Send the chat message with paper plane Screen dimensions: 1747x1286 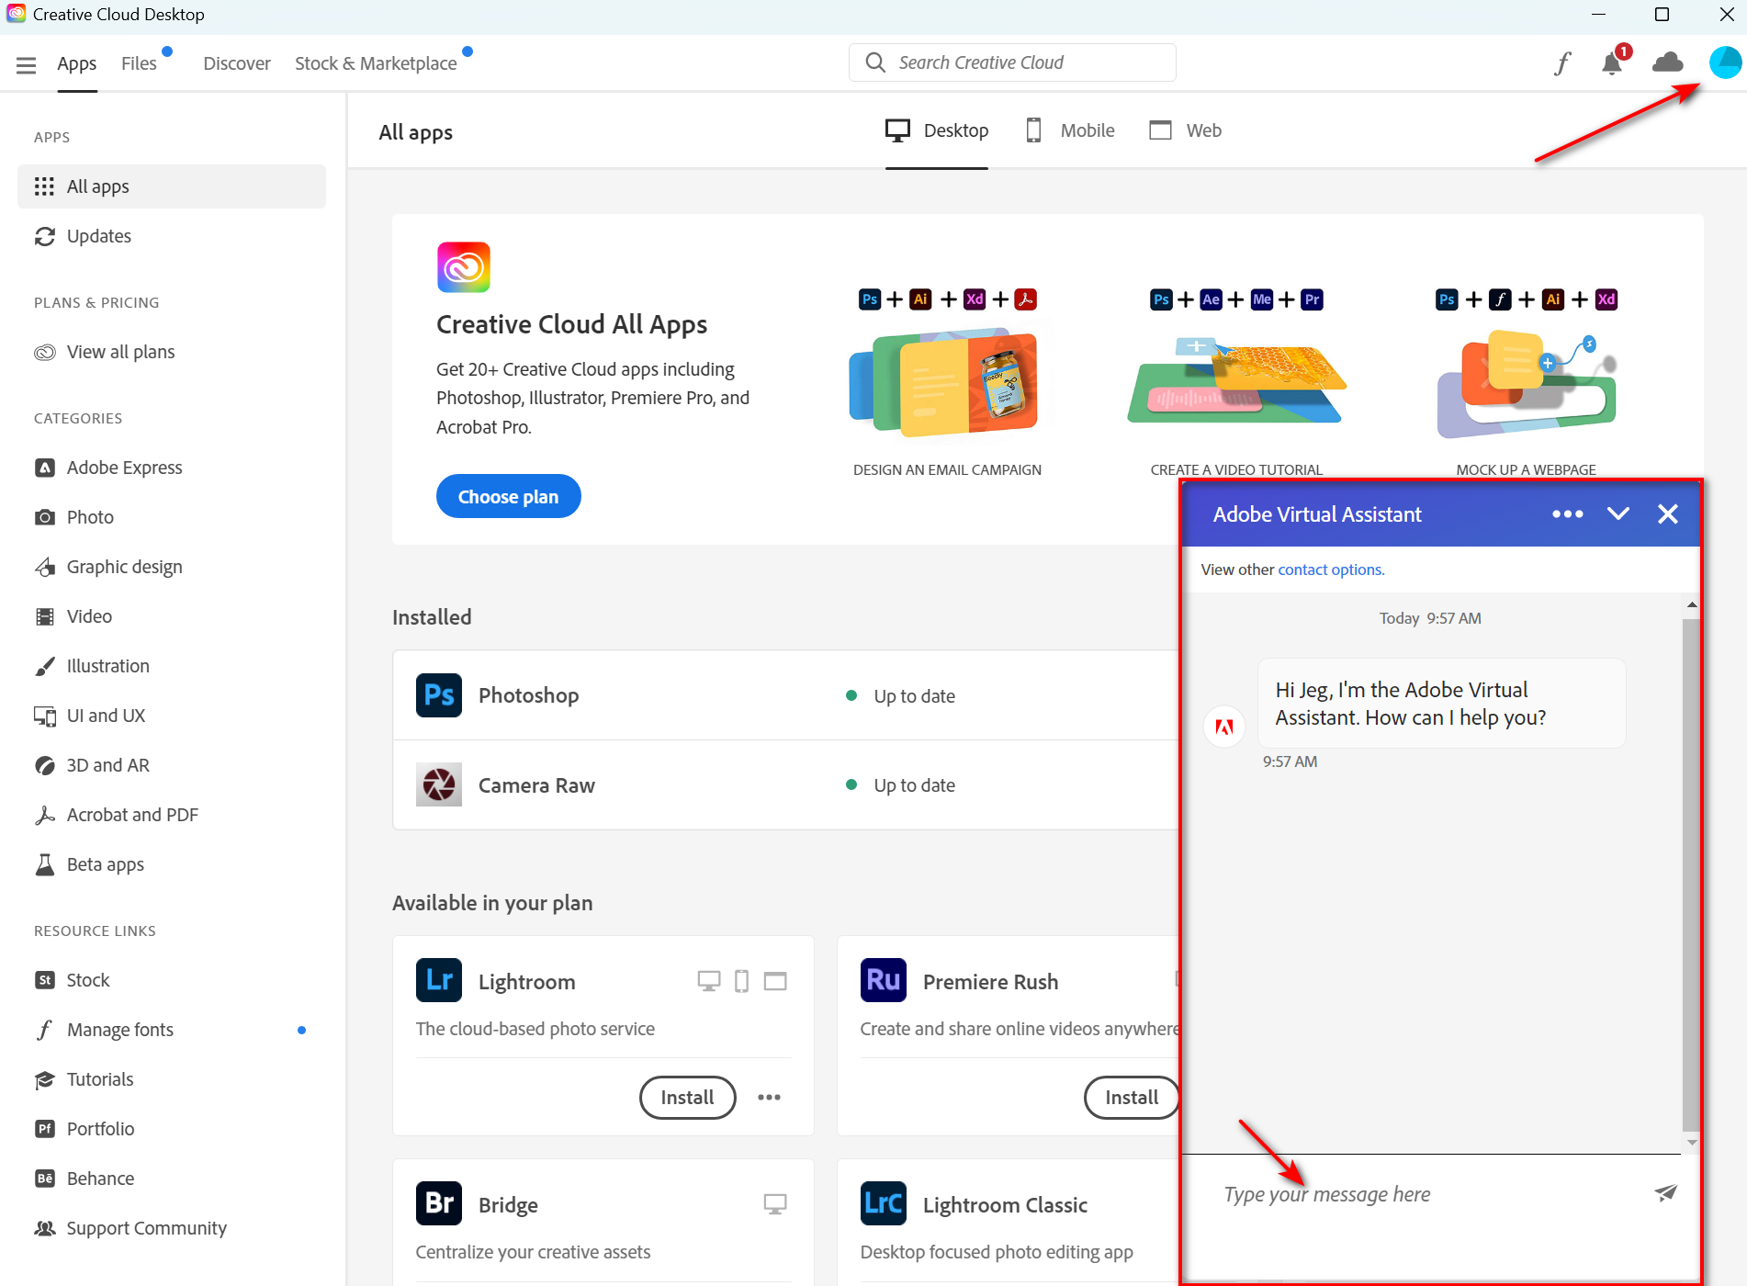point(1665,1193)
